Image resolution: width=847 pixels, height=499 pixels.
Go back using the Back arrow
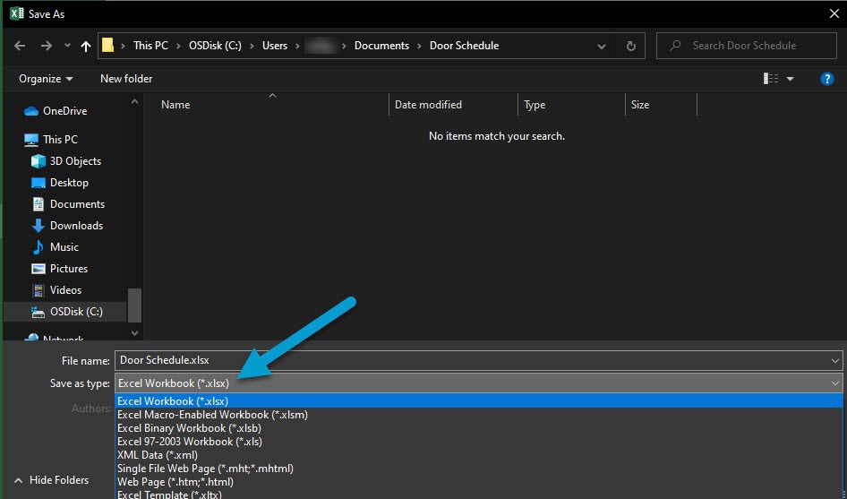tap(20, 46)
